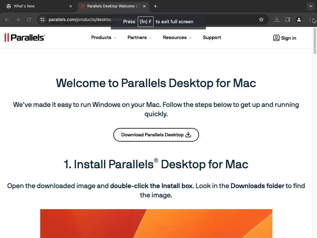The width and height of the screenshot is (317, 238).
Task: Open a new tab with plus button
Action: tap(155, 6)
